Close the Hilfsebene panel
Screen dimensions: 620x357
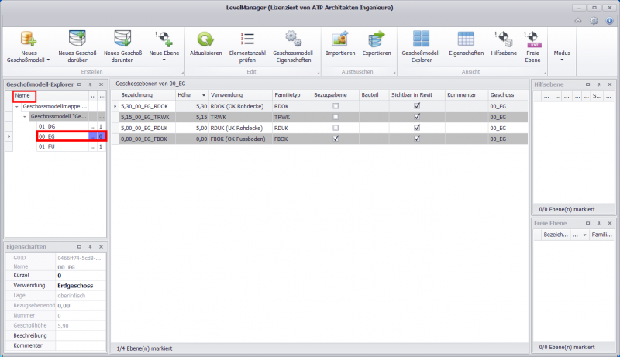click(x=609, y=84)
